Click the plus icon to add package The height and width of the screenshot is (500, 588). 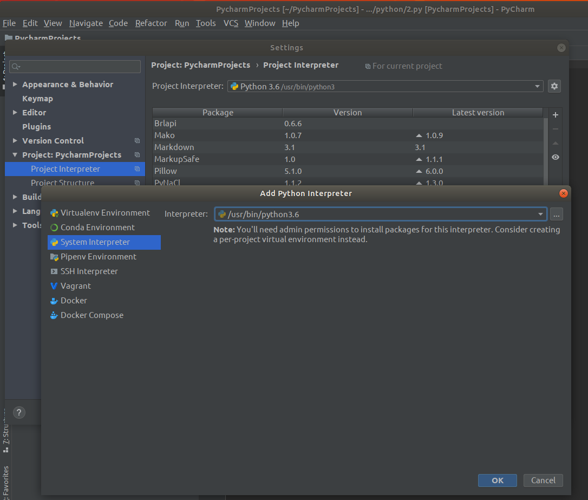point(556,115)
